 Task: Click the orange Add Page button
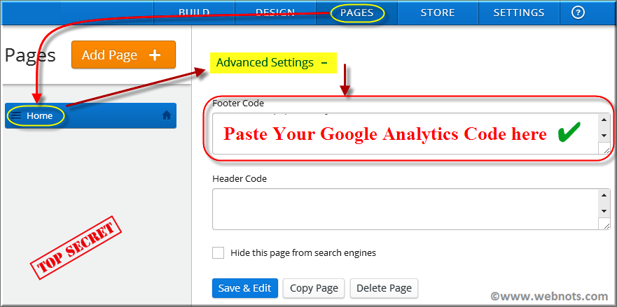point(123,55)
